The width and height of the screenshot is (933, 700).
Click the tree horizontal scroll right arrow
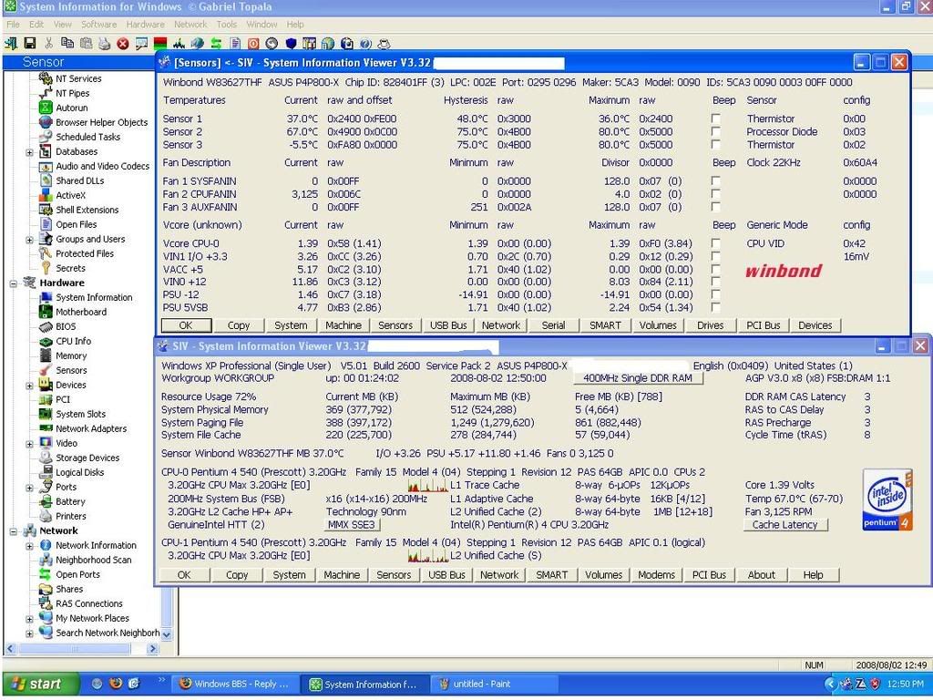pyautogui.click(x=153, y=649)
